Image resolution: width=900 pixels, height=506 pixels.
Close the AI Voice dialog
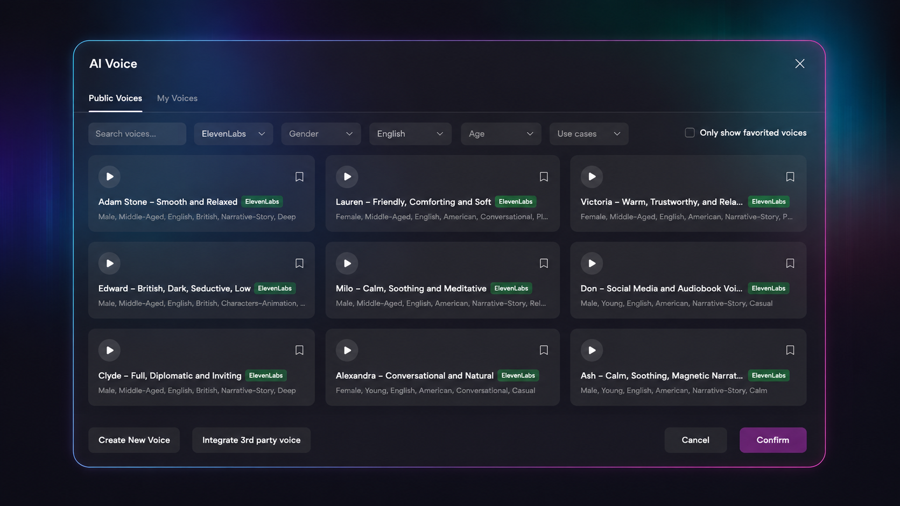coord(800,63)
